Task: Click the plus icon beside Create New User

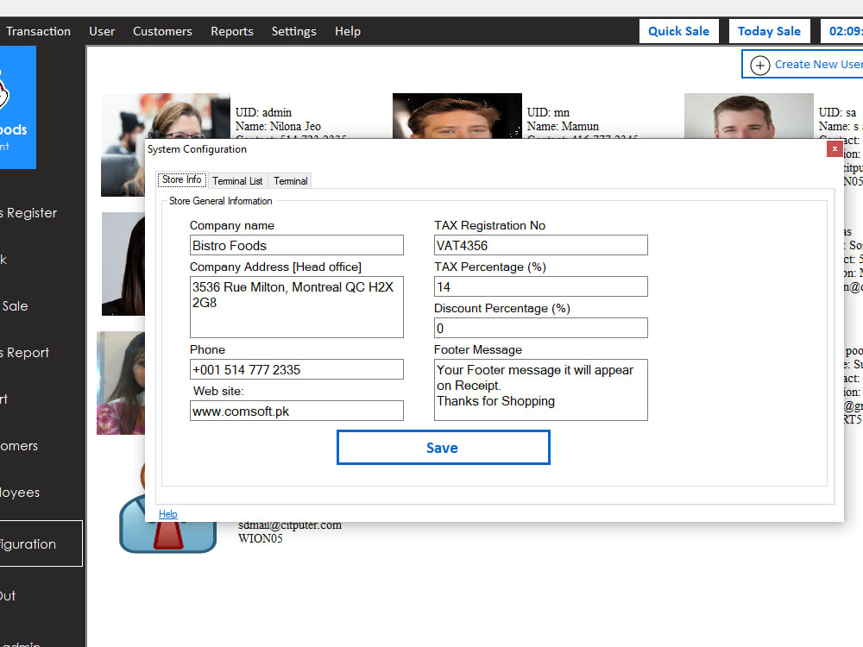Action: pyautogui.click(x=760, y=64)
